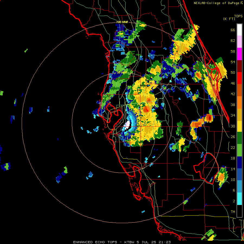Pick the navy swatch beside 18
Viewport: 244px width, 244px height.
tap(239, 162)
